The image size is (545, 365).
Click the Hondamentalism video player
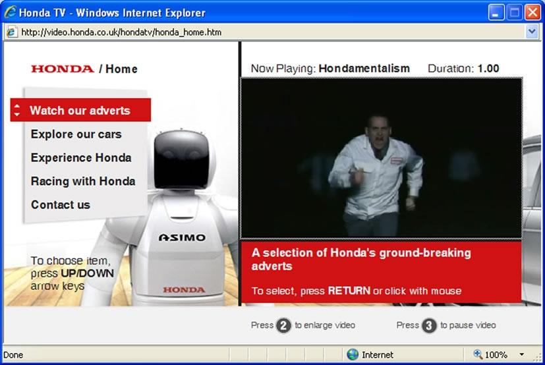coord(381,158)
